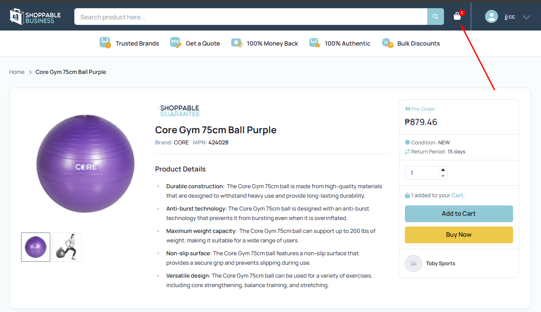Click the Product Details heading
The height and width of the screenshot is (312, 541).
pos(180,169)
